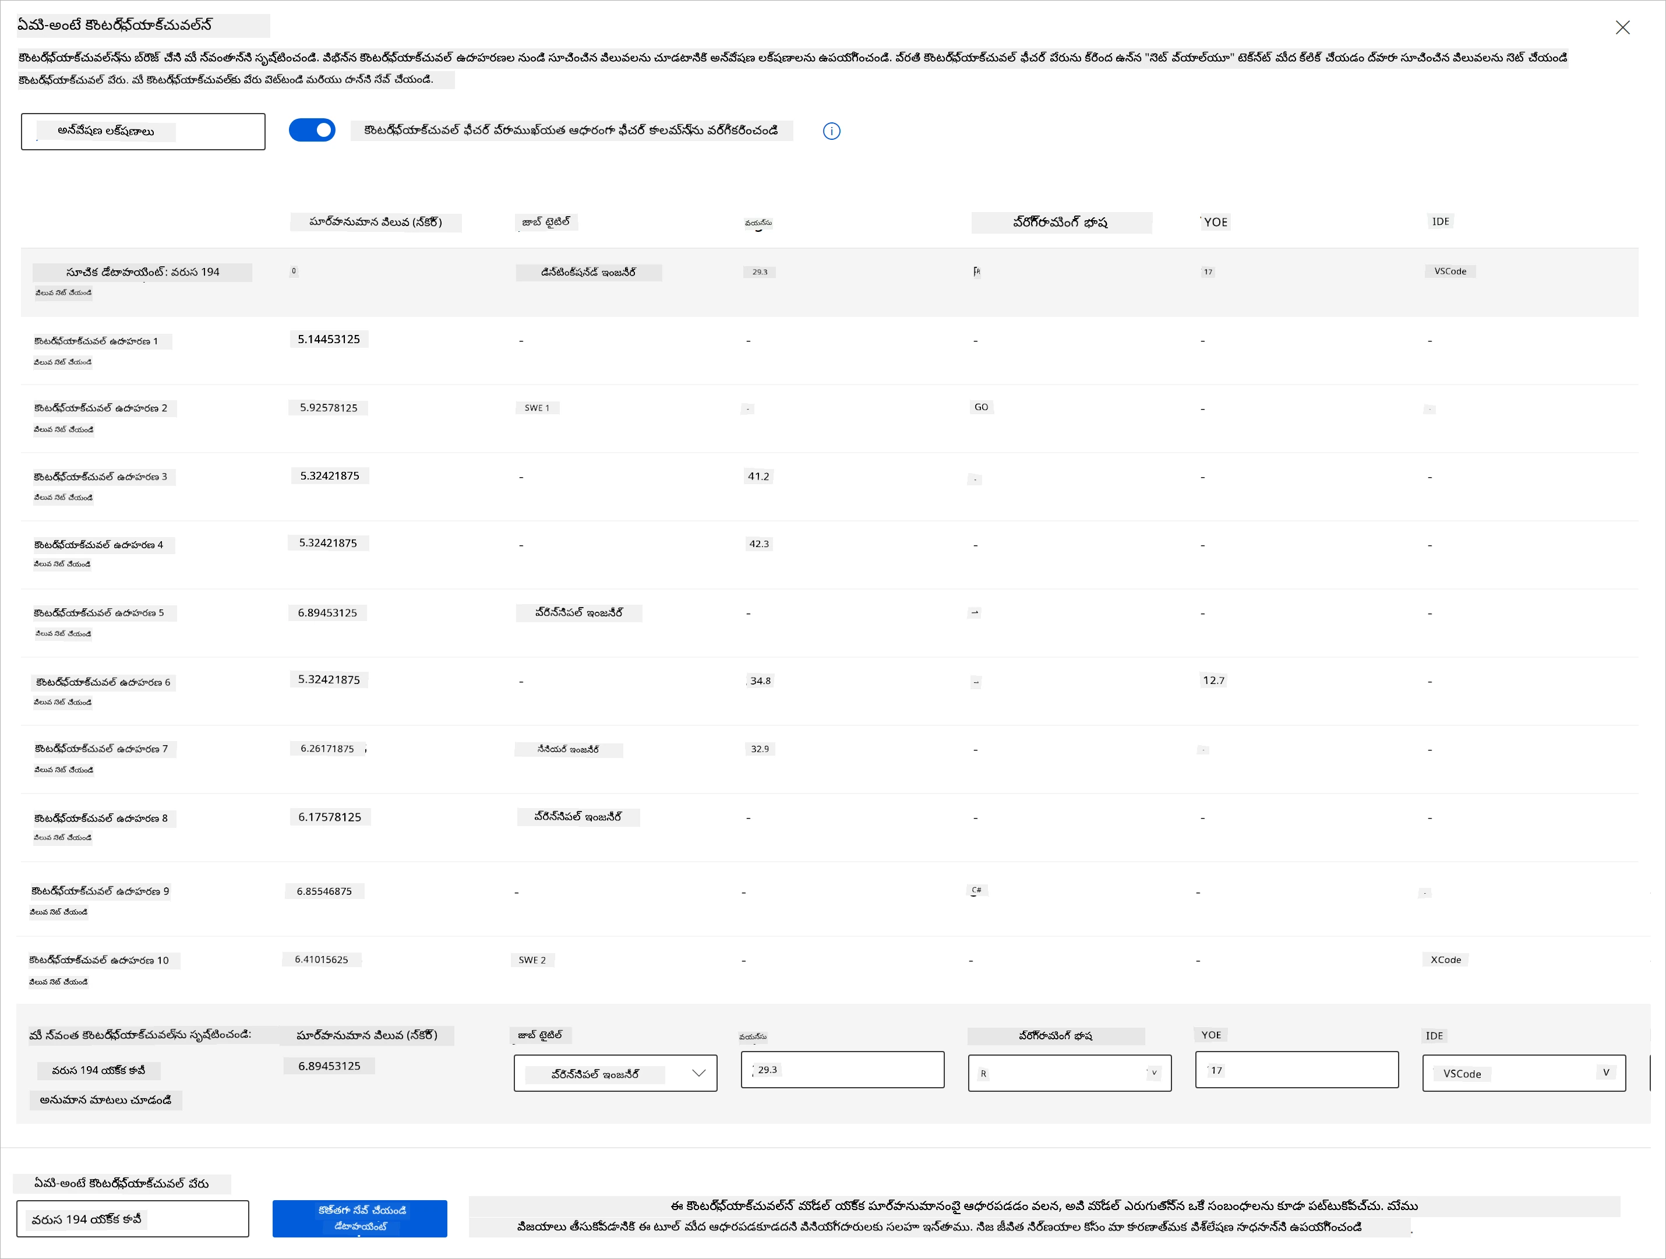Click the search features input box

point(143,132)
